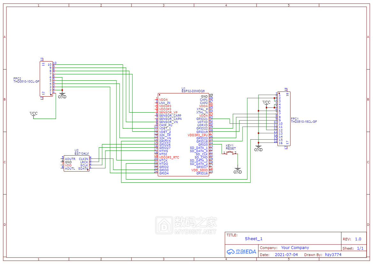373x264 pixels.
Task: Select the XTAL_N pin label
Action: [202, 113]
